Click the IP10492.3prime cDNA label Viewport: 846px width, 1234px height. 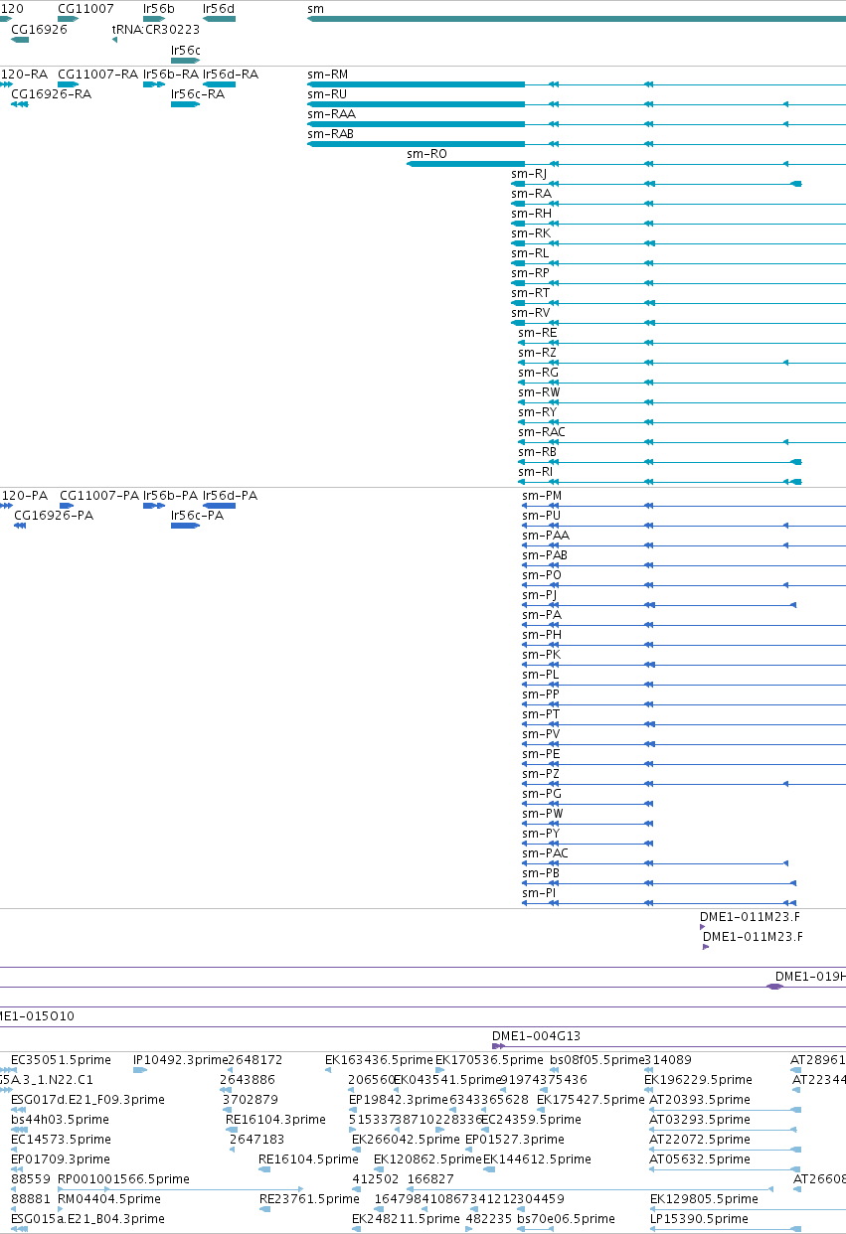coord(180,1060)
